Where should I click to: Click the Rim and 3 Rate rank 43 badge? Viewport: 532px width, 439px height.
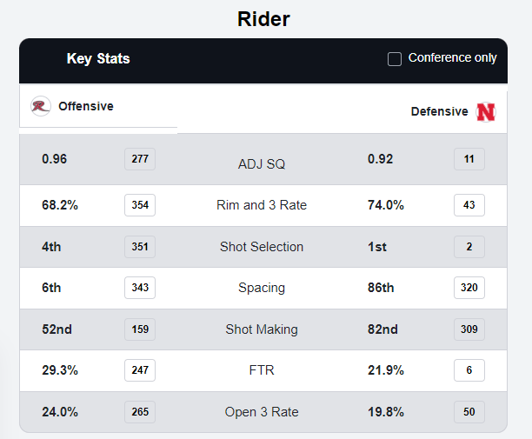(x=469, y=205)
